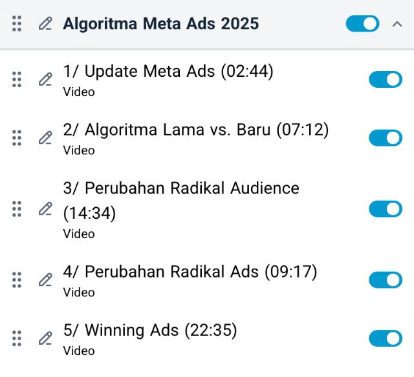Click pencil icon beside Algoritma Lama vs. Baru
The image size is (414, 377).
pos(45,138)
